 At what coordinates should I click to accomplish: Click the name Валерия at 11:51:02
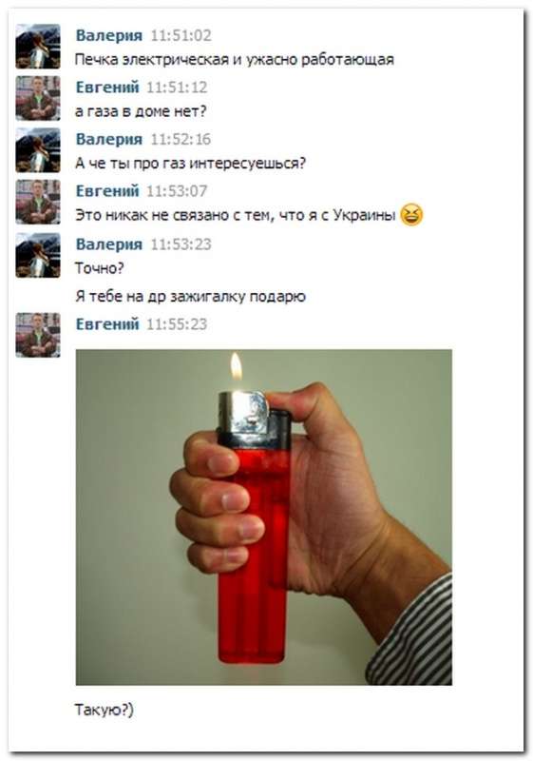(109, 35)
